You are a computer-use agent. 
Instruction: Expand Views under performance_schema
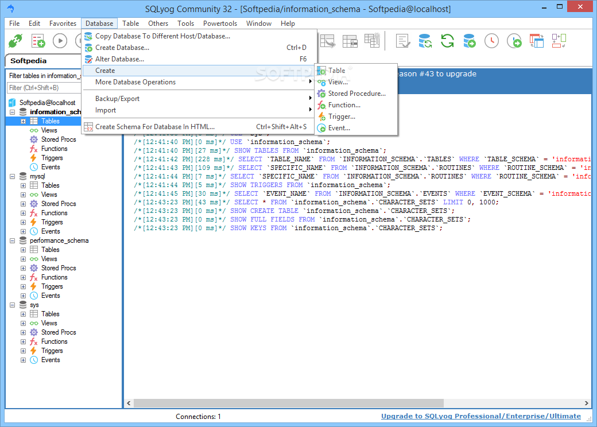click(23, 259)
